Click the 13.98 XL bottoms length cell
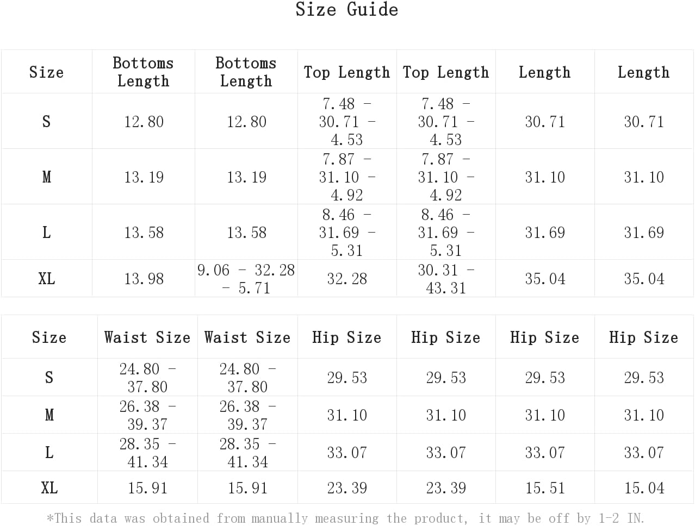This screenshot has width=695, height=526. (x=144, y=279)
